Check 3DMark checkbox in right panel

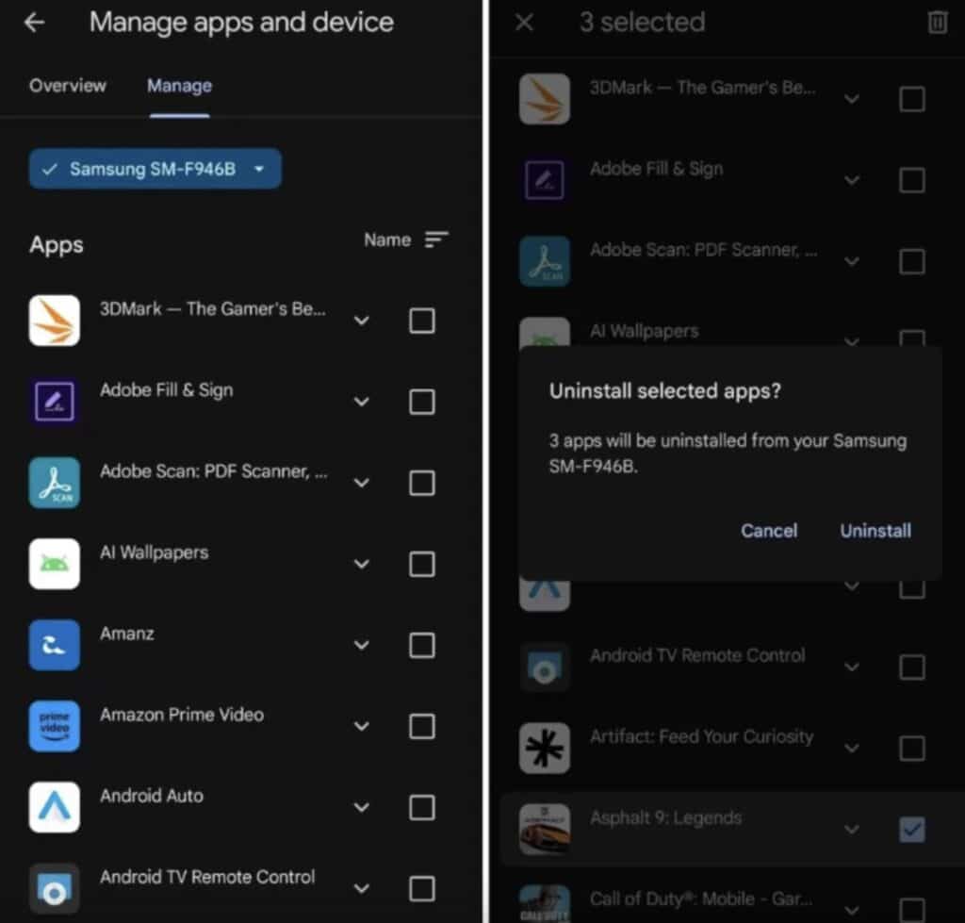911,99
